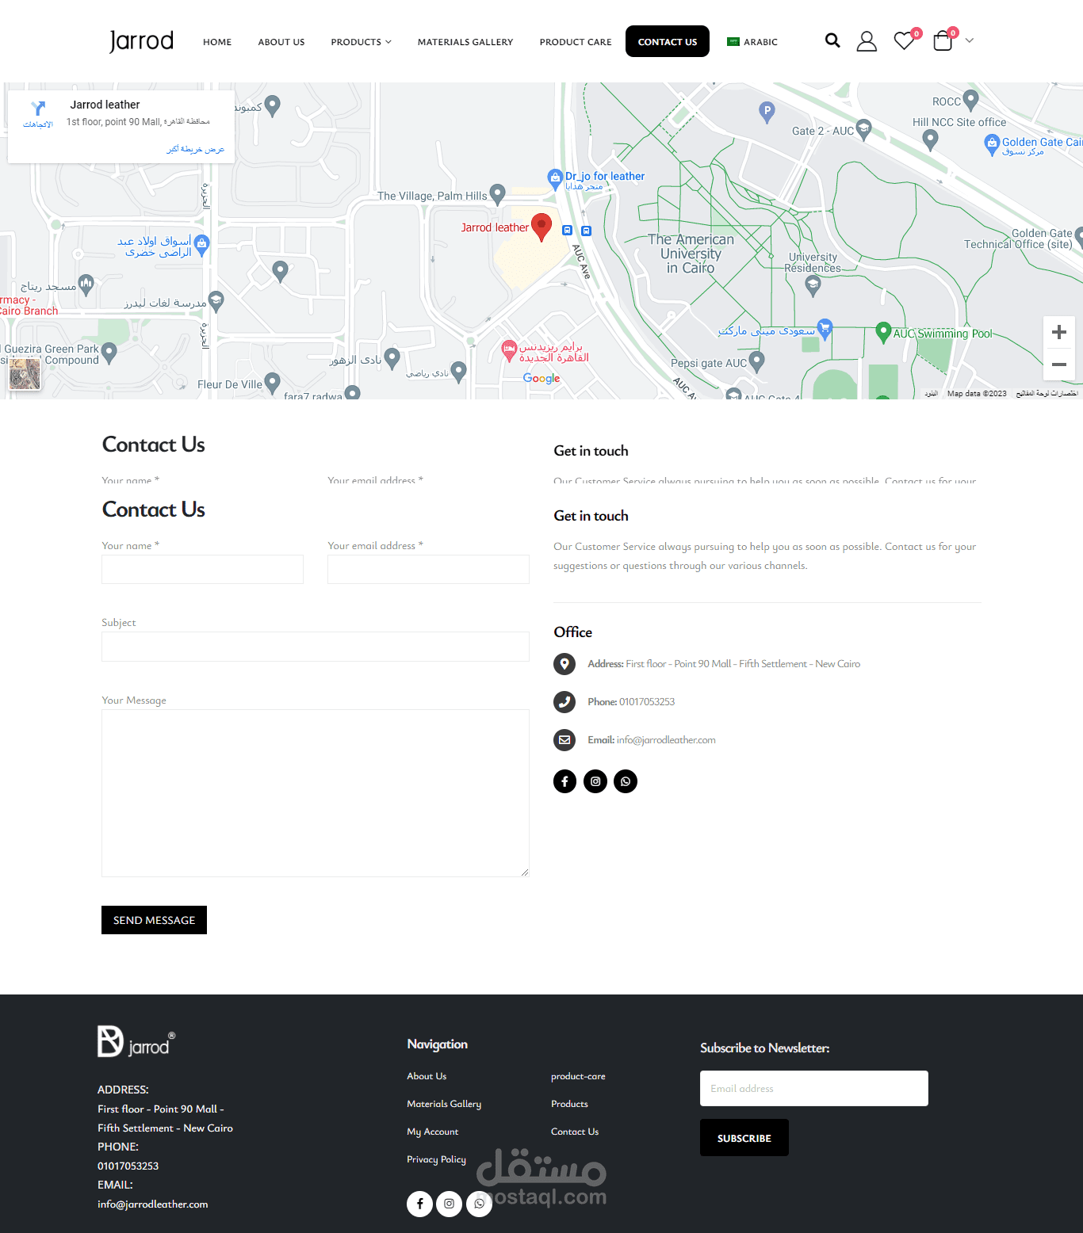Open the search magnifier icon in header
The image size is (1083, 1233).
click(x=832, y=40)
